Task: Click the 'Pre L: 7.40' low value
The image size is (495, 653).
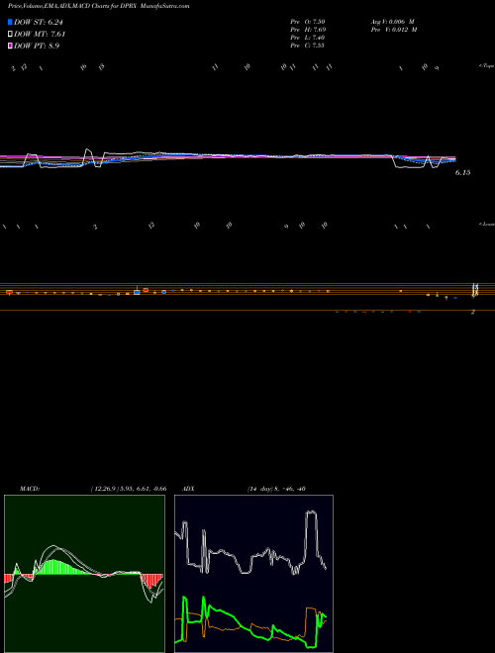Action: (x=308, y=38)
